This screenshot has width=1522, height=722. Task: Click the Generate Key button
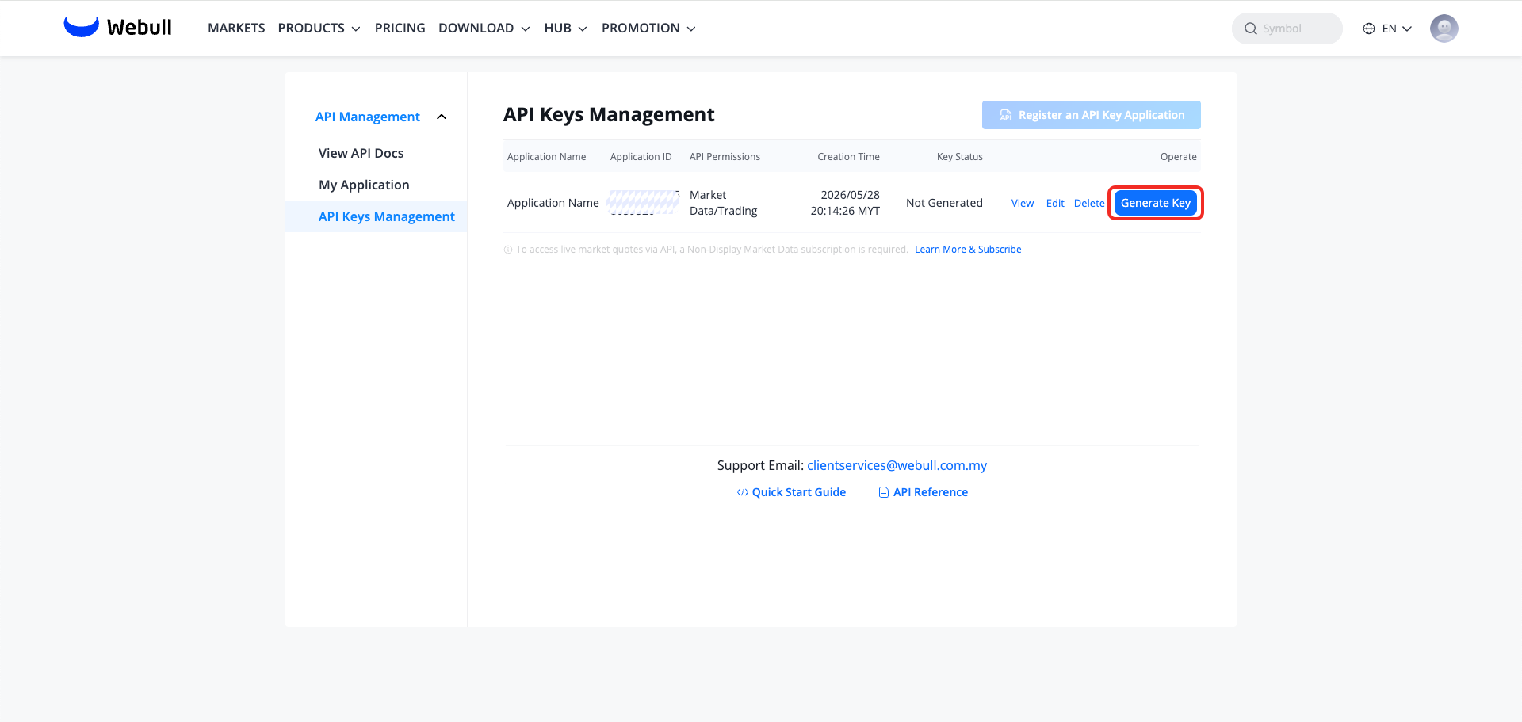click(1156, 203)
